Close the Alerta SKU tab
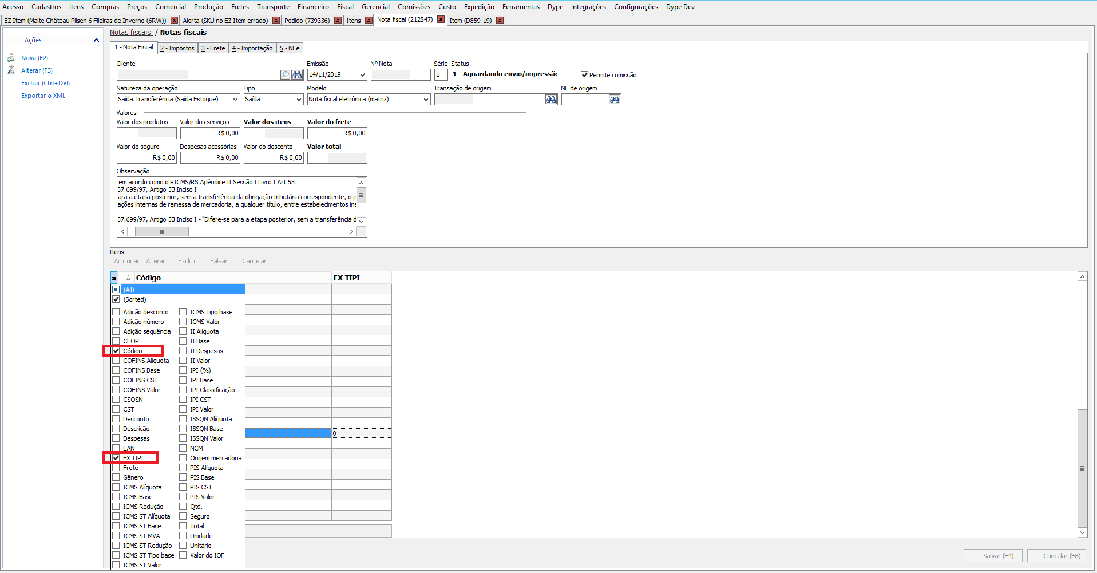 coord(276,21)
